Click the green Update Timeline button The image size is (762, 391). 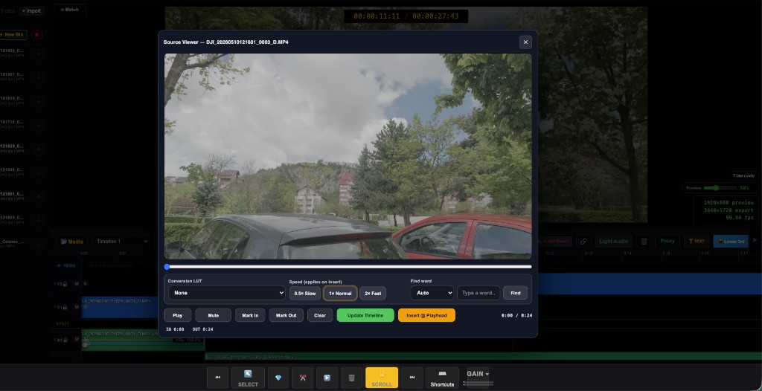[x=365, y=315]
